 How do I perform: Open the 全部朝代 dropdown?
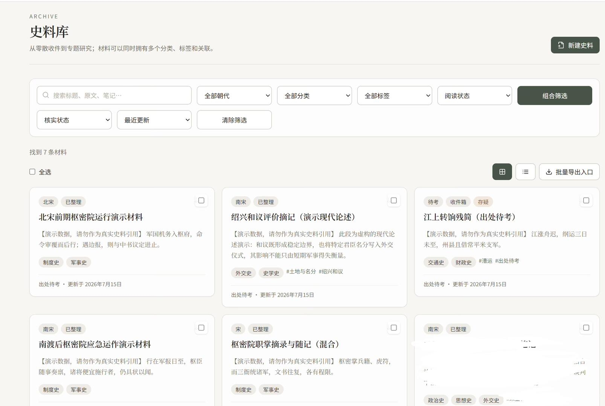point(234,95)
